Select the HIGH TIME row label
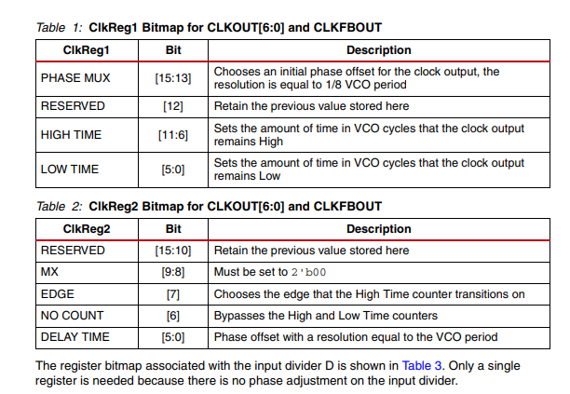 click(71, 135)
